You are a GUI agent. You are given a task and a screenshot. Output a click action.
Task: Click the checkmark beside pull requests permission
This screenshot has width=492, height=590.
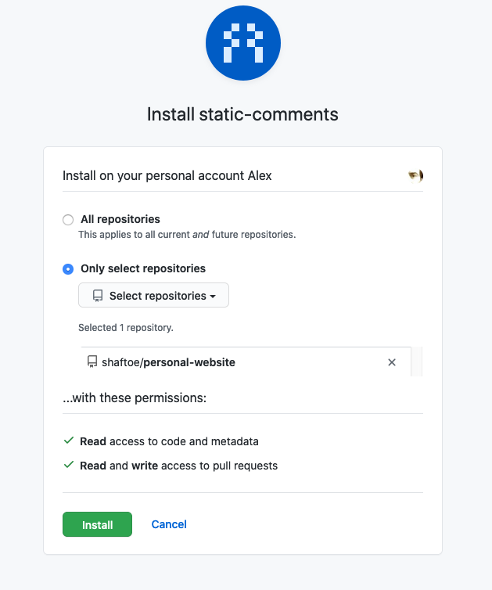[x=69, y=465]
